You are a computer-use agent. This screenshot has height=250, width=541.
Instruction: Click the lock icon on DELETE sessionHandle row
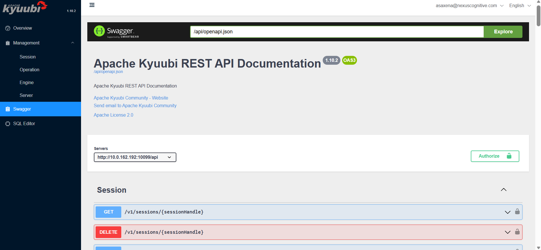[x=517, y=231]
